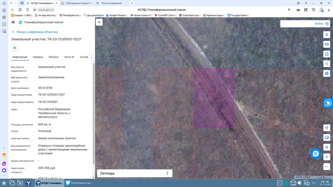The width and height of the screenshot is (333, 187).
Task: Click the round target tool above the chat bubble
Action: click(327, 147)
